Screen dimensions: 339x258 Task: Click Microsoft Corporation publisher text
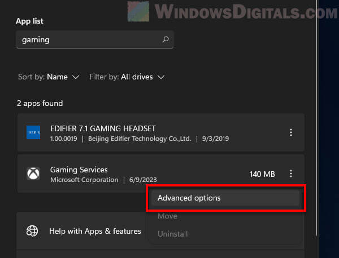[x=84, y=180]
